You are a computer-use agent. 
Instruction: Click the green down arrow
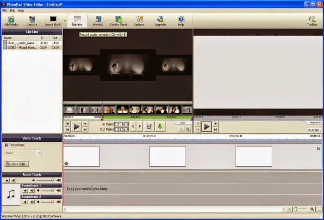160,126
